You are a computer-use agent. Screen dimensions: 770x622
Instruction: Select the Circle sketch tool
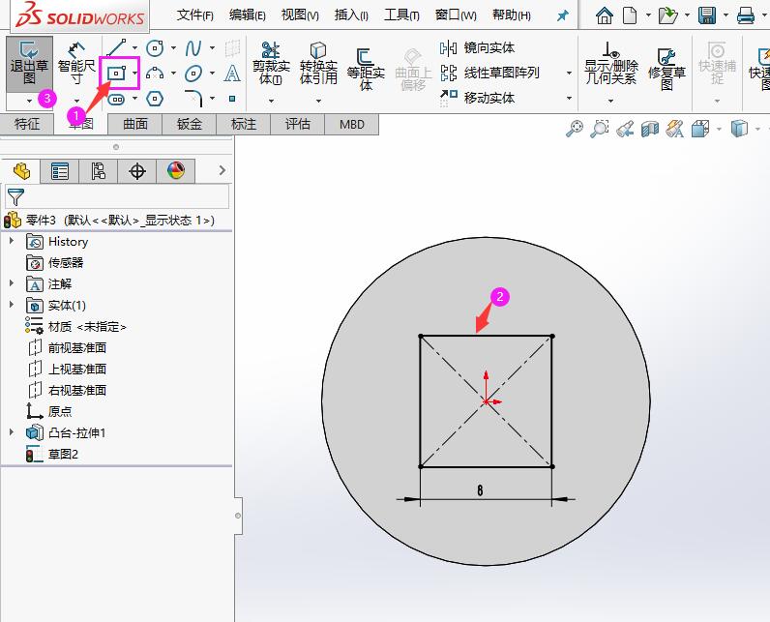click(155, 48)
